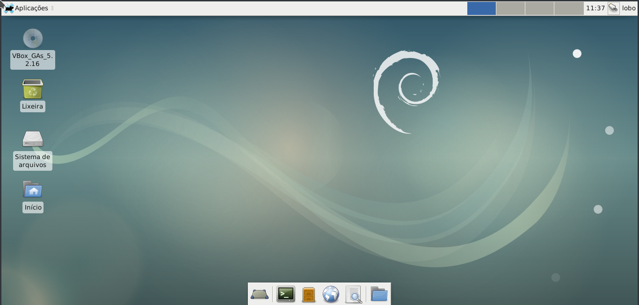The image size is (639, 305).
Task: Open the VBox_GAs_5.2.16 CD icon
Action: point(32,38)
